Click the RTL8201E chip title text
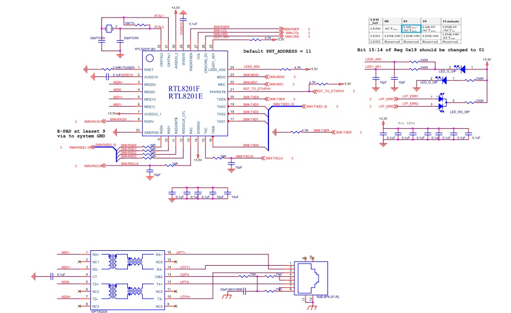Image resolution: width=511 pixels, height=313 pixels. pos(185,96)
